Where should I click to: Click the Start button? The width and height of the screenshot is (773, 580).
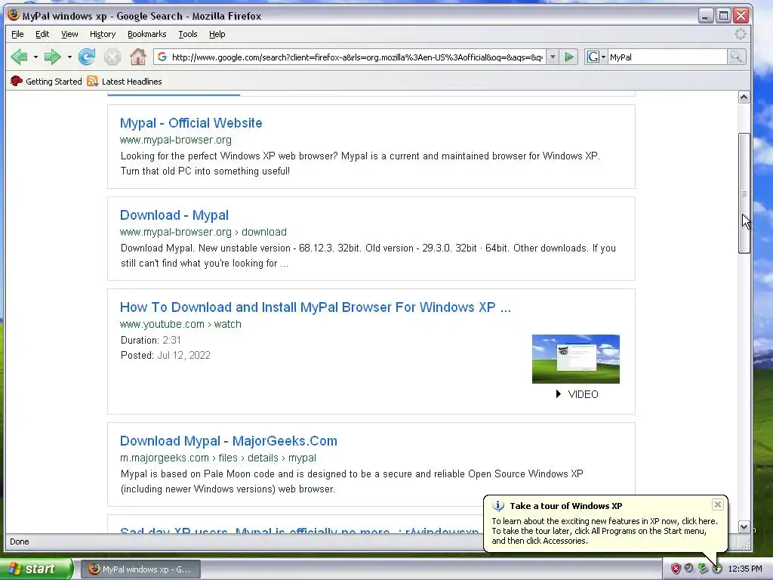36,569
